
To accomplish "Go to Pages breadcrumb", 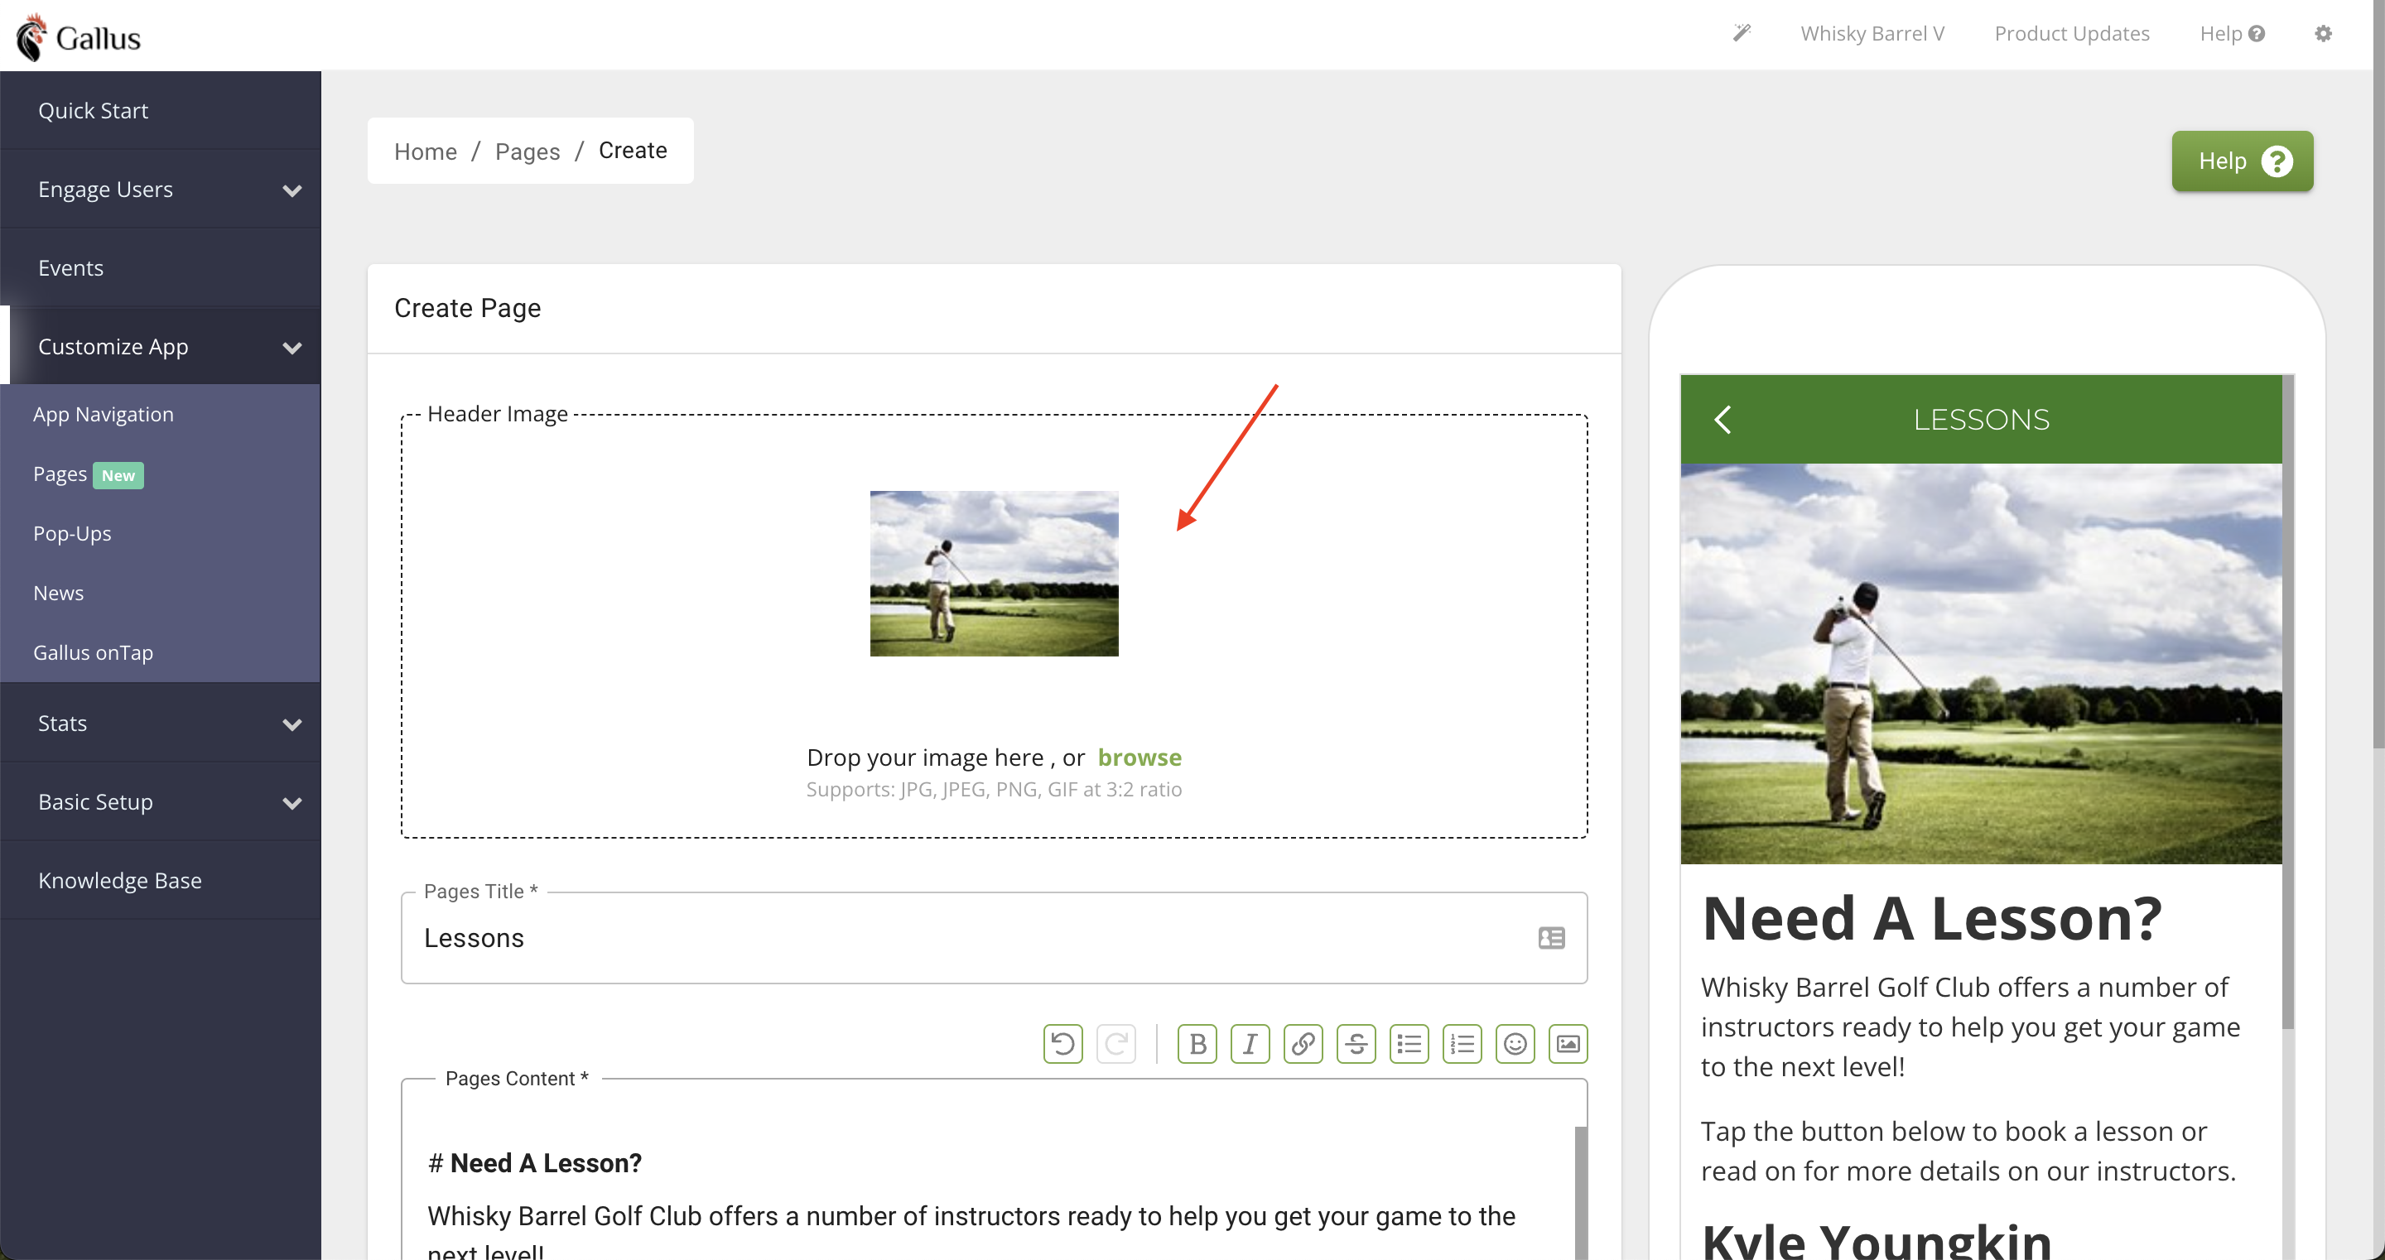I will (x=528, y=151).
